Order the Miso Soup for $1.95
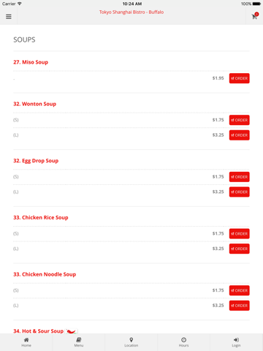The width and height of the screenshot is (263, 351). pyautogui.click(x=239, y=78)
